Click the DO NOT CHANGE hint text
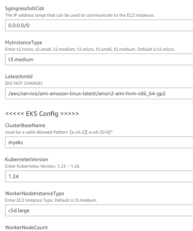The height and width of the screenshot is (231, 193). 24,83
